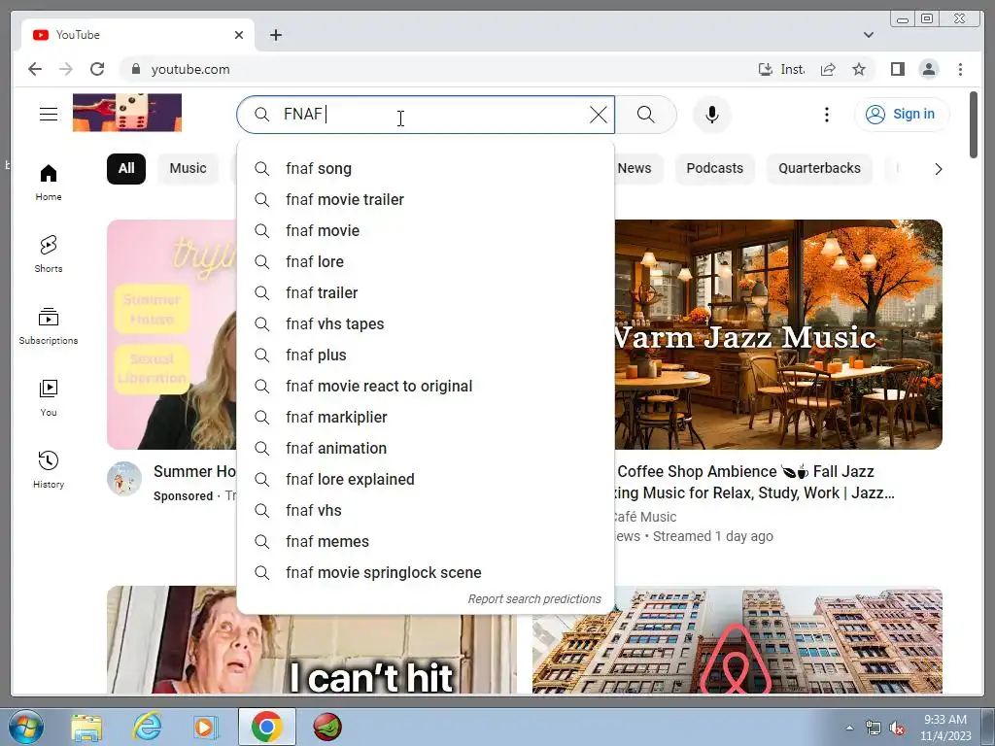This screenshot has height=746, width=995.
Task: Go forward with the browser forward arrow
Action: point(66,69)
